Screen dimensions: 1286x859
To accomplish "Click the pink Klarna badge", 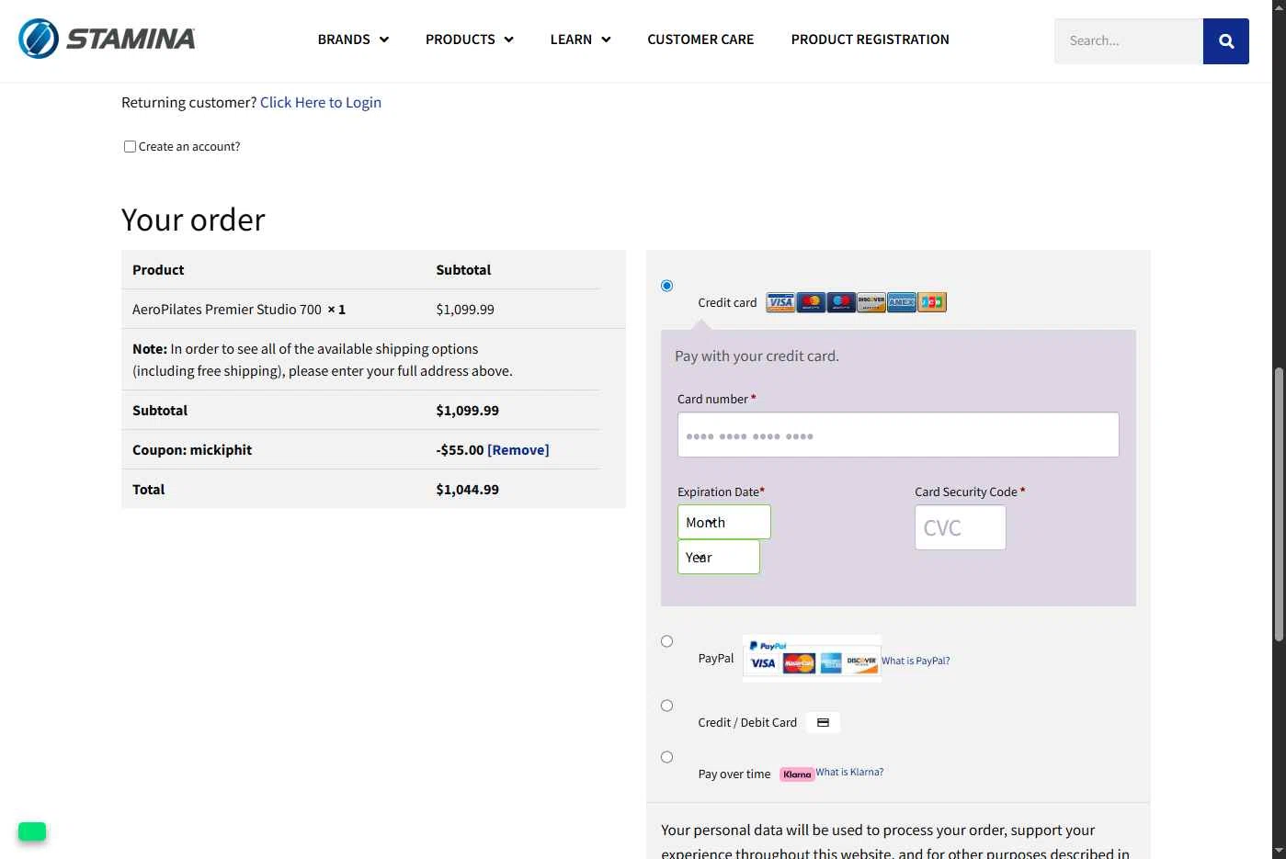I will [797, 774].
